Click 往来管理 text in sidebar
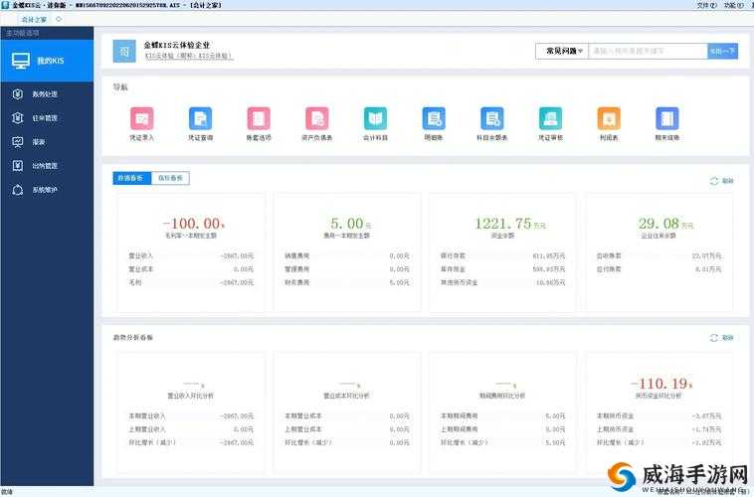The width and height of the screenshot is (754, 497). 45,117
